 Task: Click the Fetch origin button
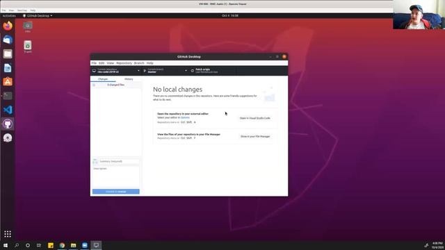tap(212, 71)
